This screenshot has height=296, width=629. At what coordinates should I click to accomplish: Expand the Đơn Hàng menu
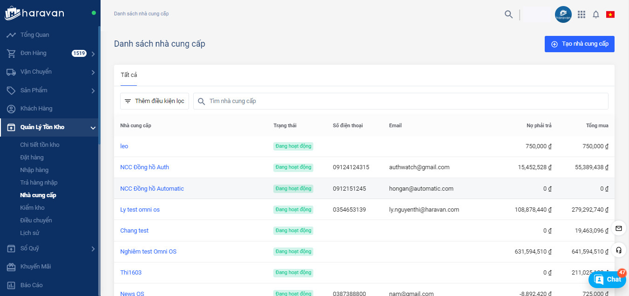pyautogui.click(x=93, y=54)
